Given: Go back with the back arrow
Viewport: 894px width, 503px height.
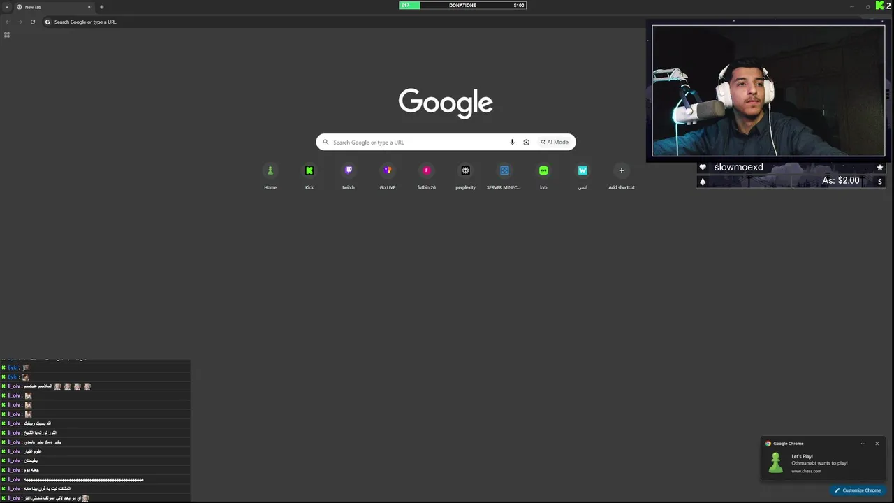Looking at the screenshot, I should 8,22.
